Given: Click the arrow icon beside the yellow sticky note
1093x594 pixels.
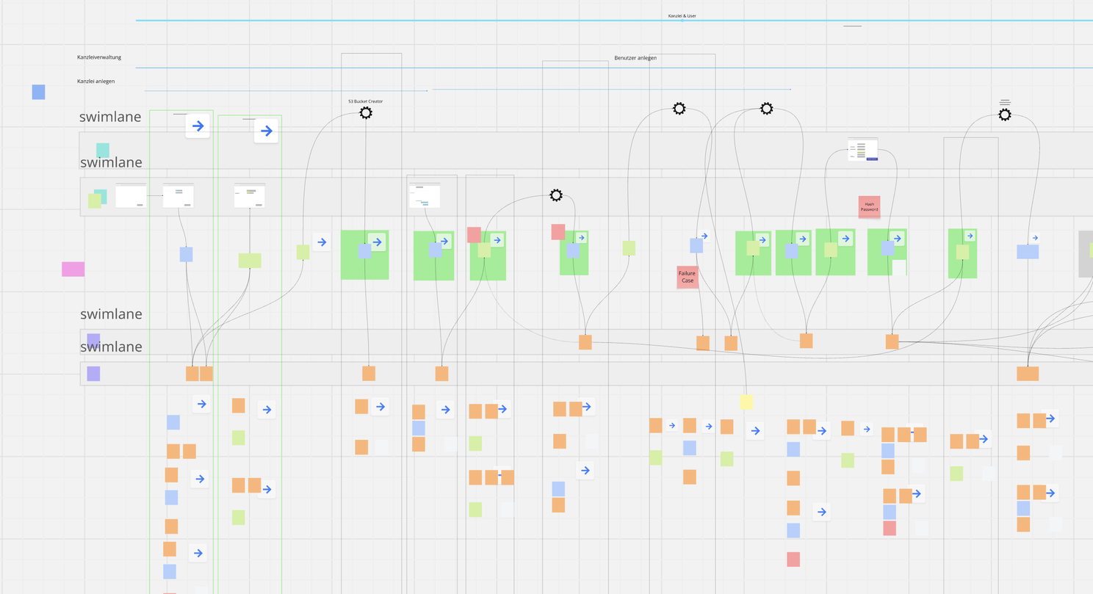Looking at the screenshot, I should tap(754, 430).
